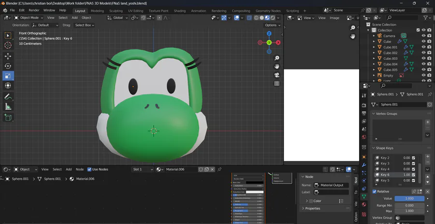Select the Rotate tool
The image size is (435, 224).
[x=8, y=66]
